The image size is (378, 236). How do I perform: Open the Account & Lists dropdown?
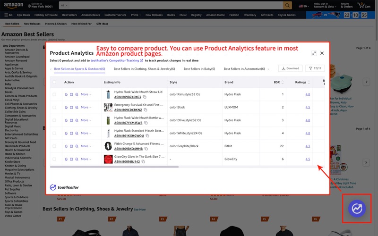pos(325,5)
